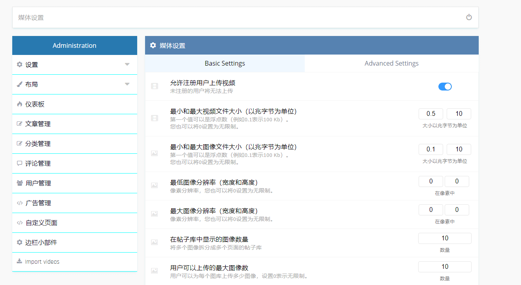Click the film icon beside 最小和最大视频文件大小

tap(155, 118)
